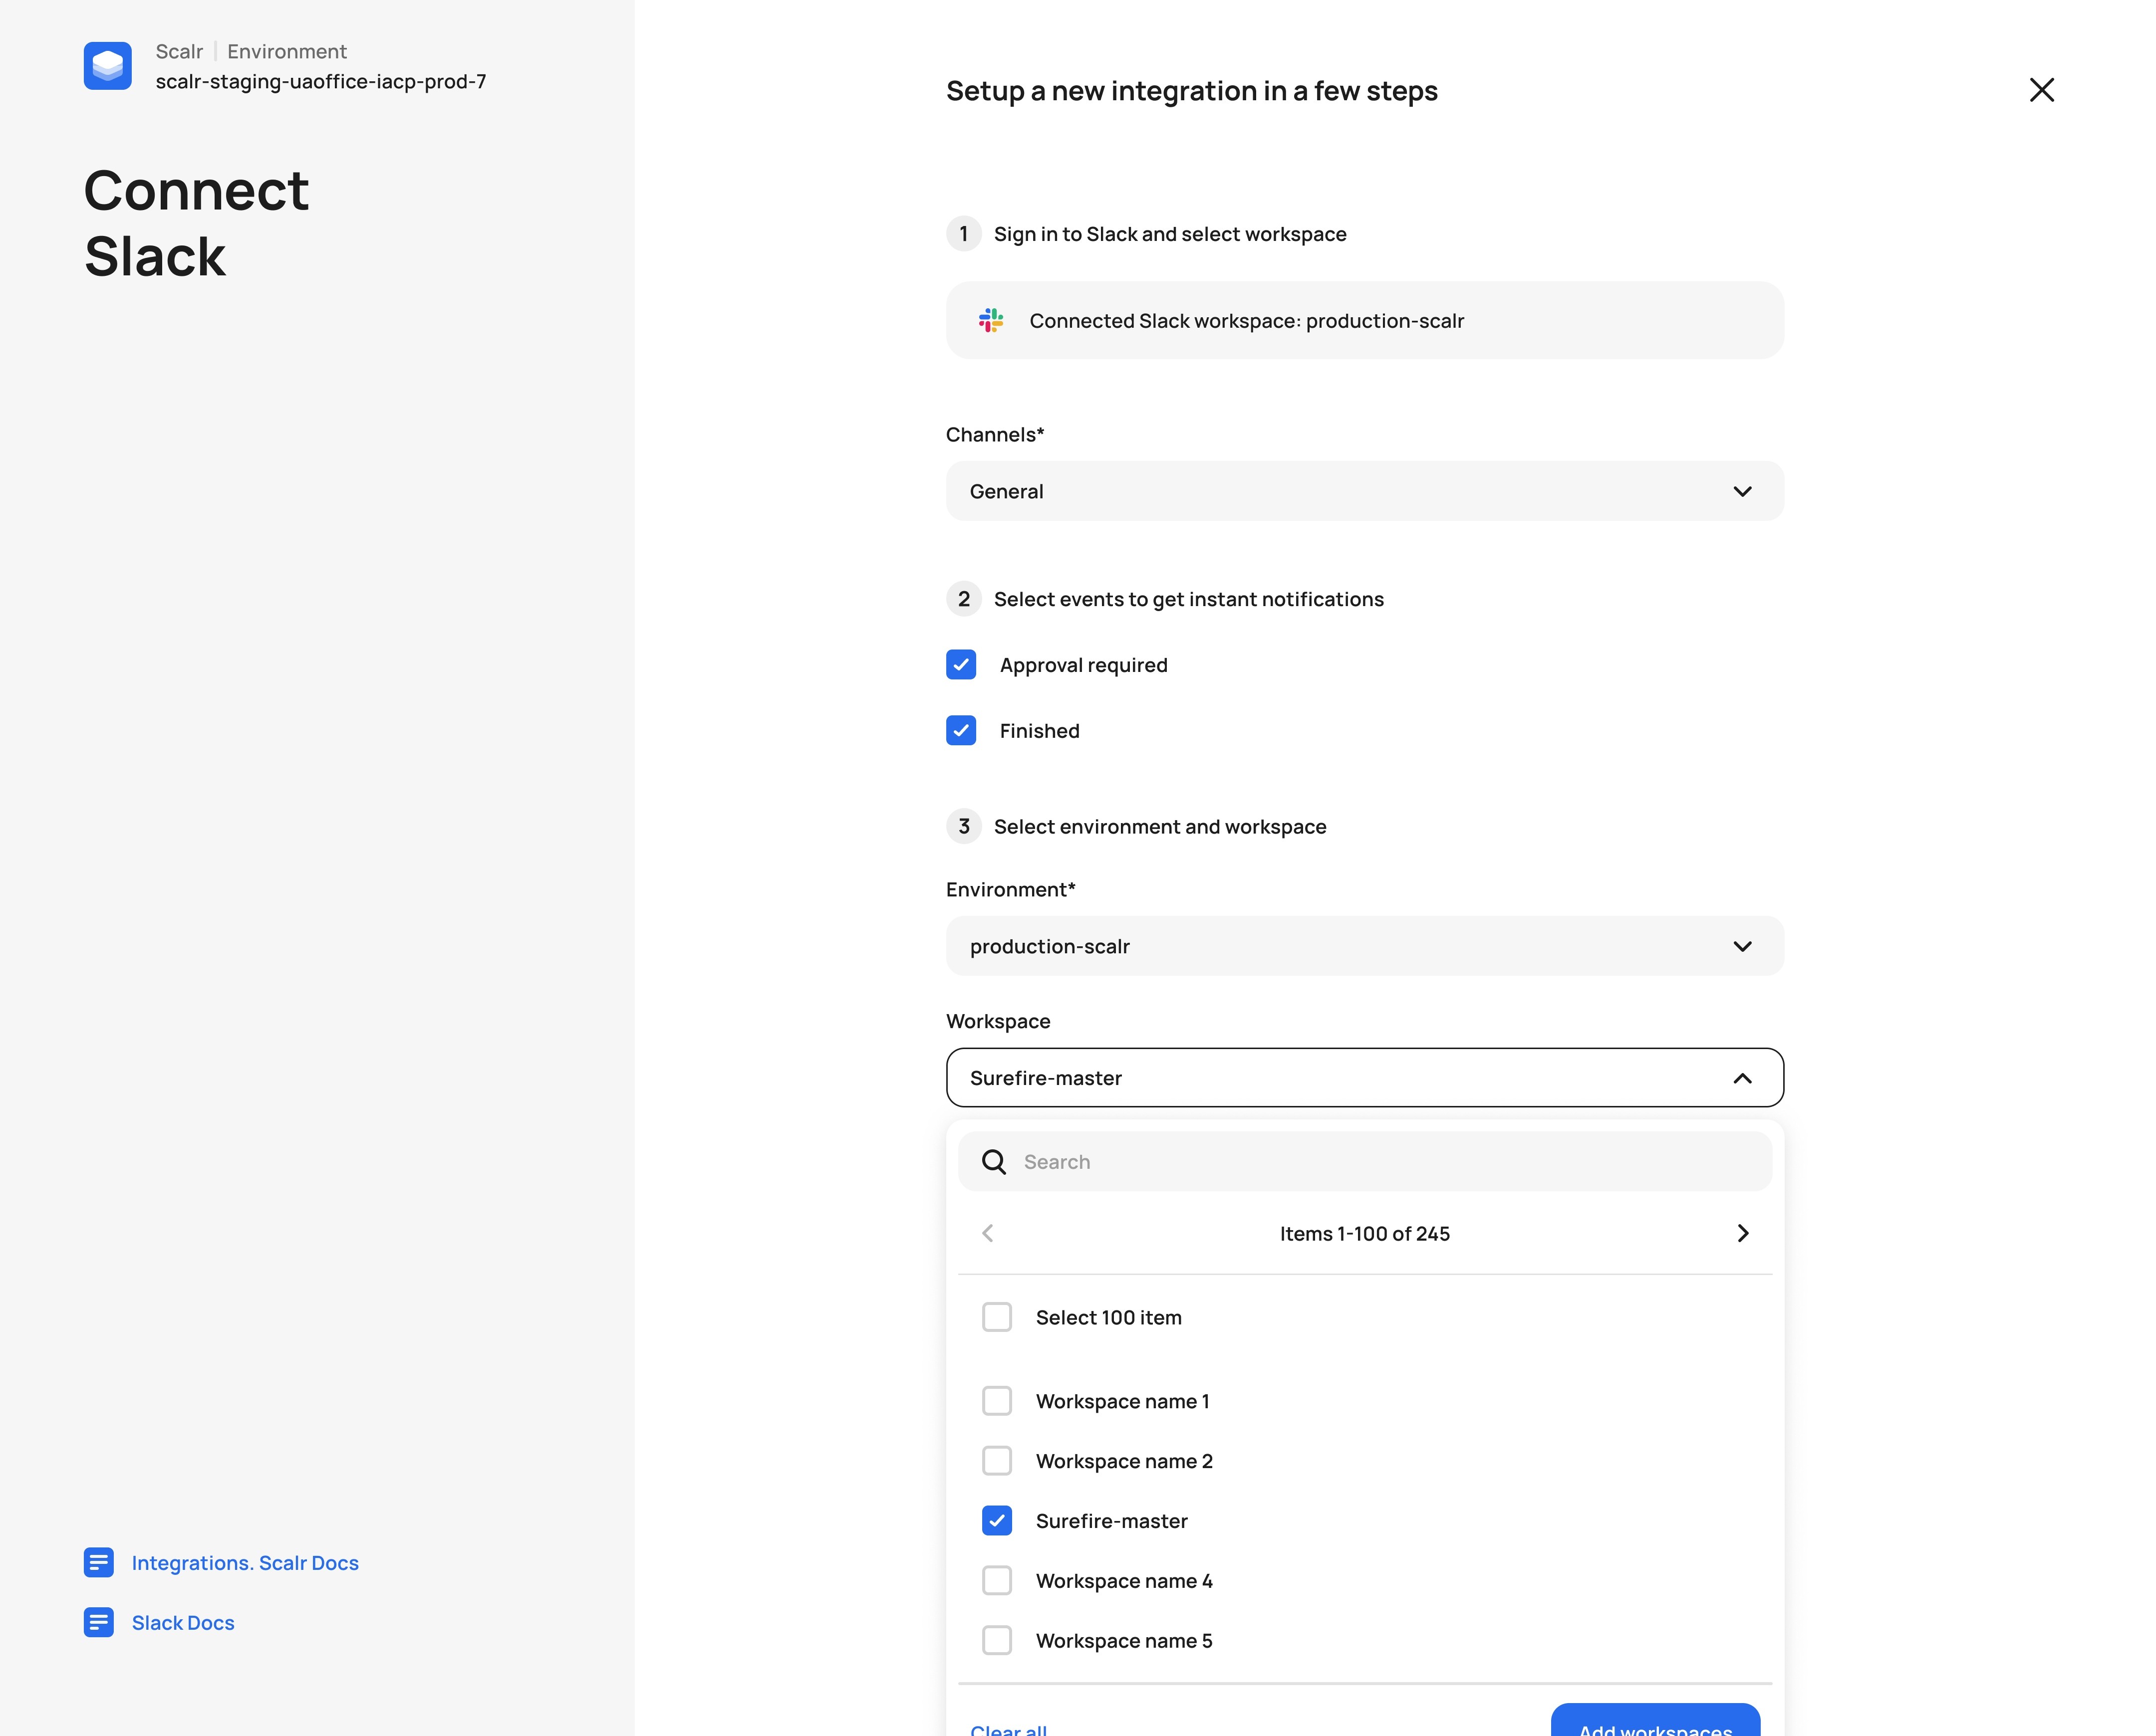Go to previous page of workspace items

pos(988,1233)
